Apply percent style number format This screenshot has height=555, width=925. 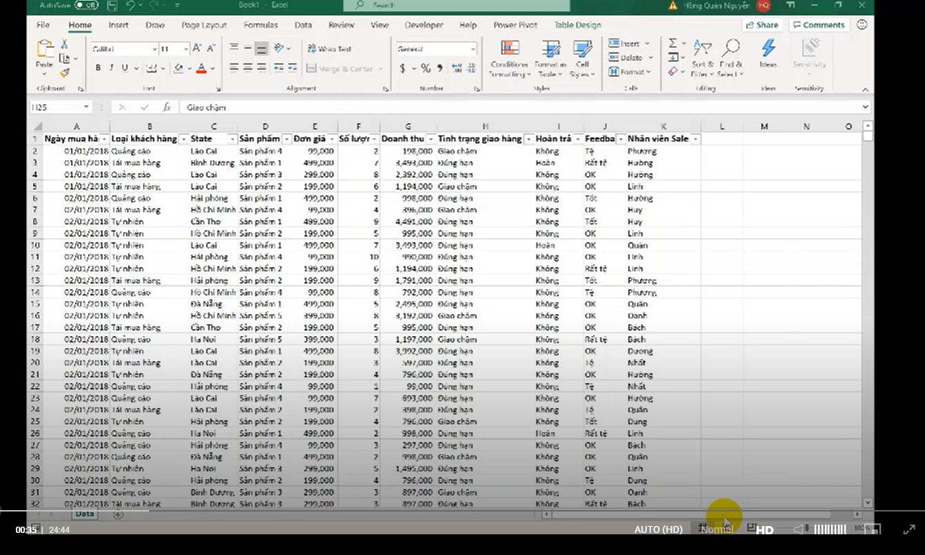point(425,68)
